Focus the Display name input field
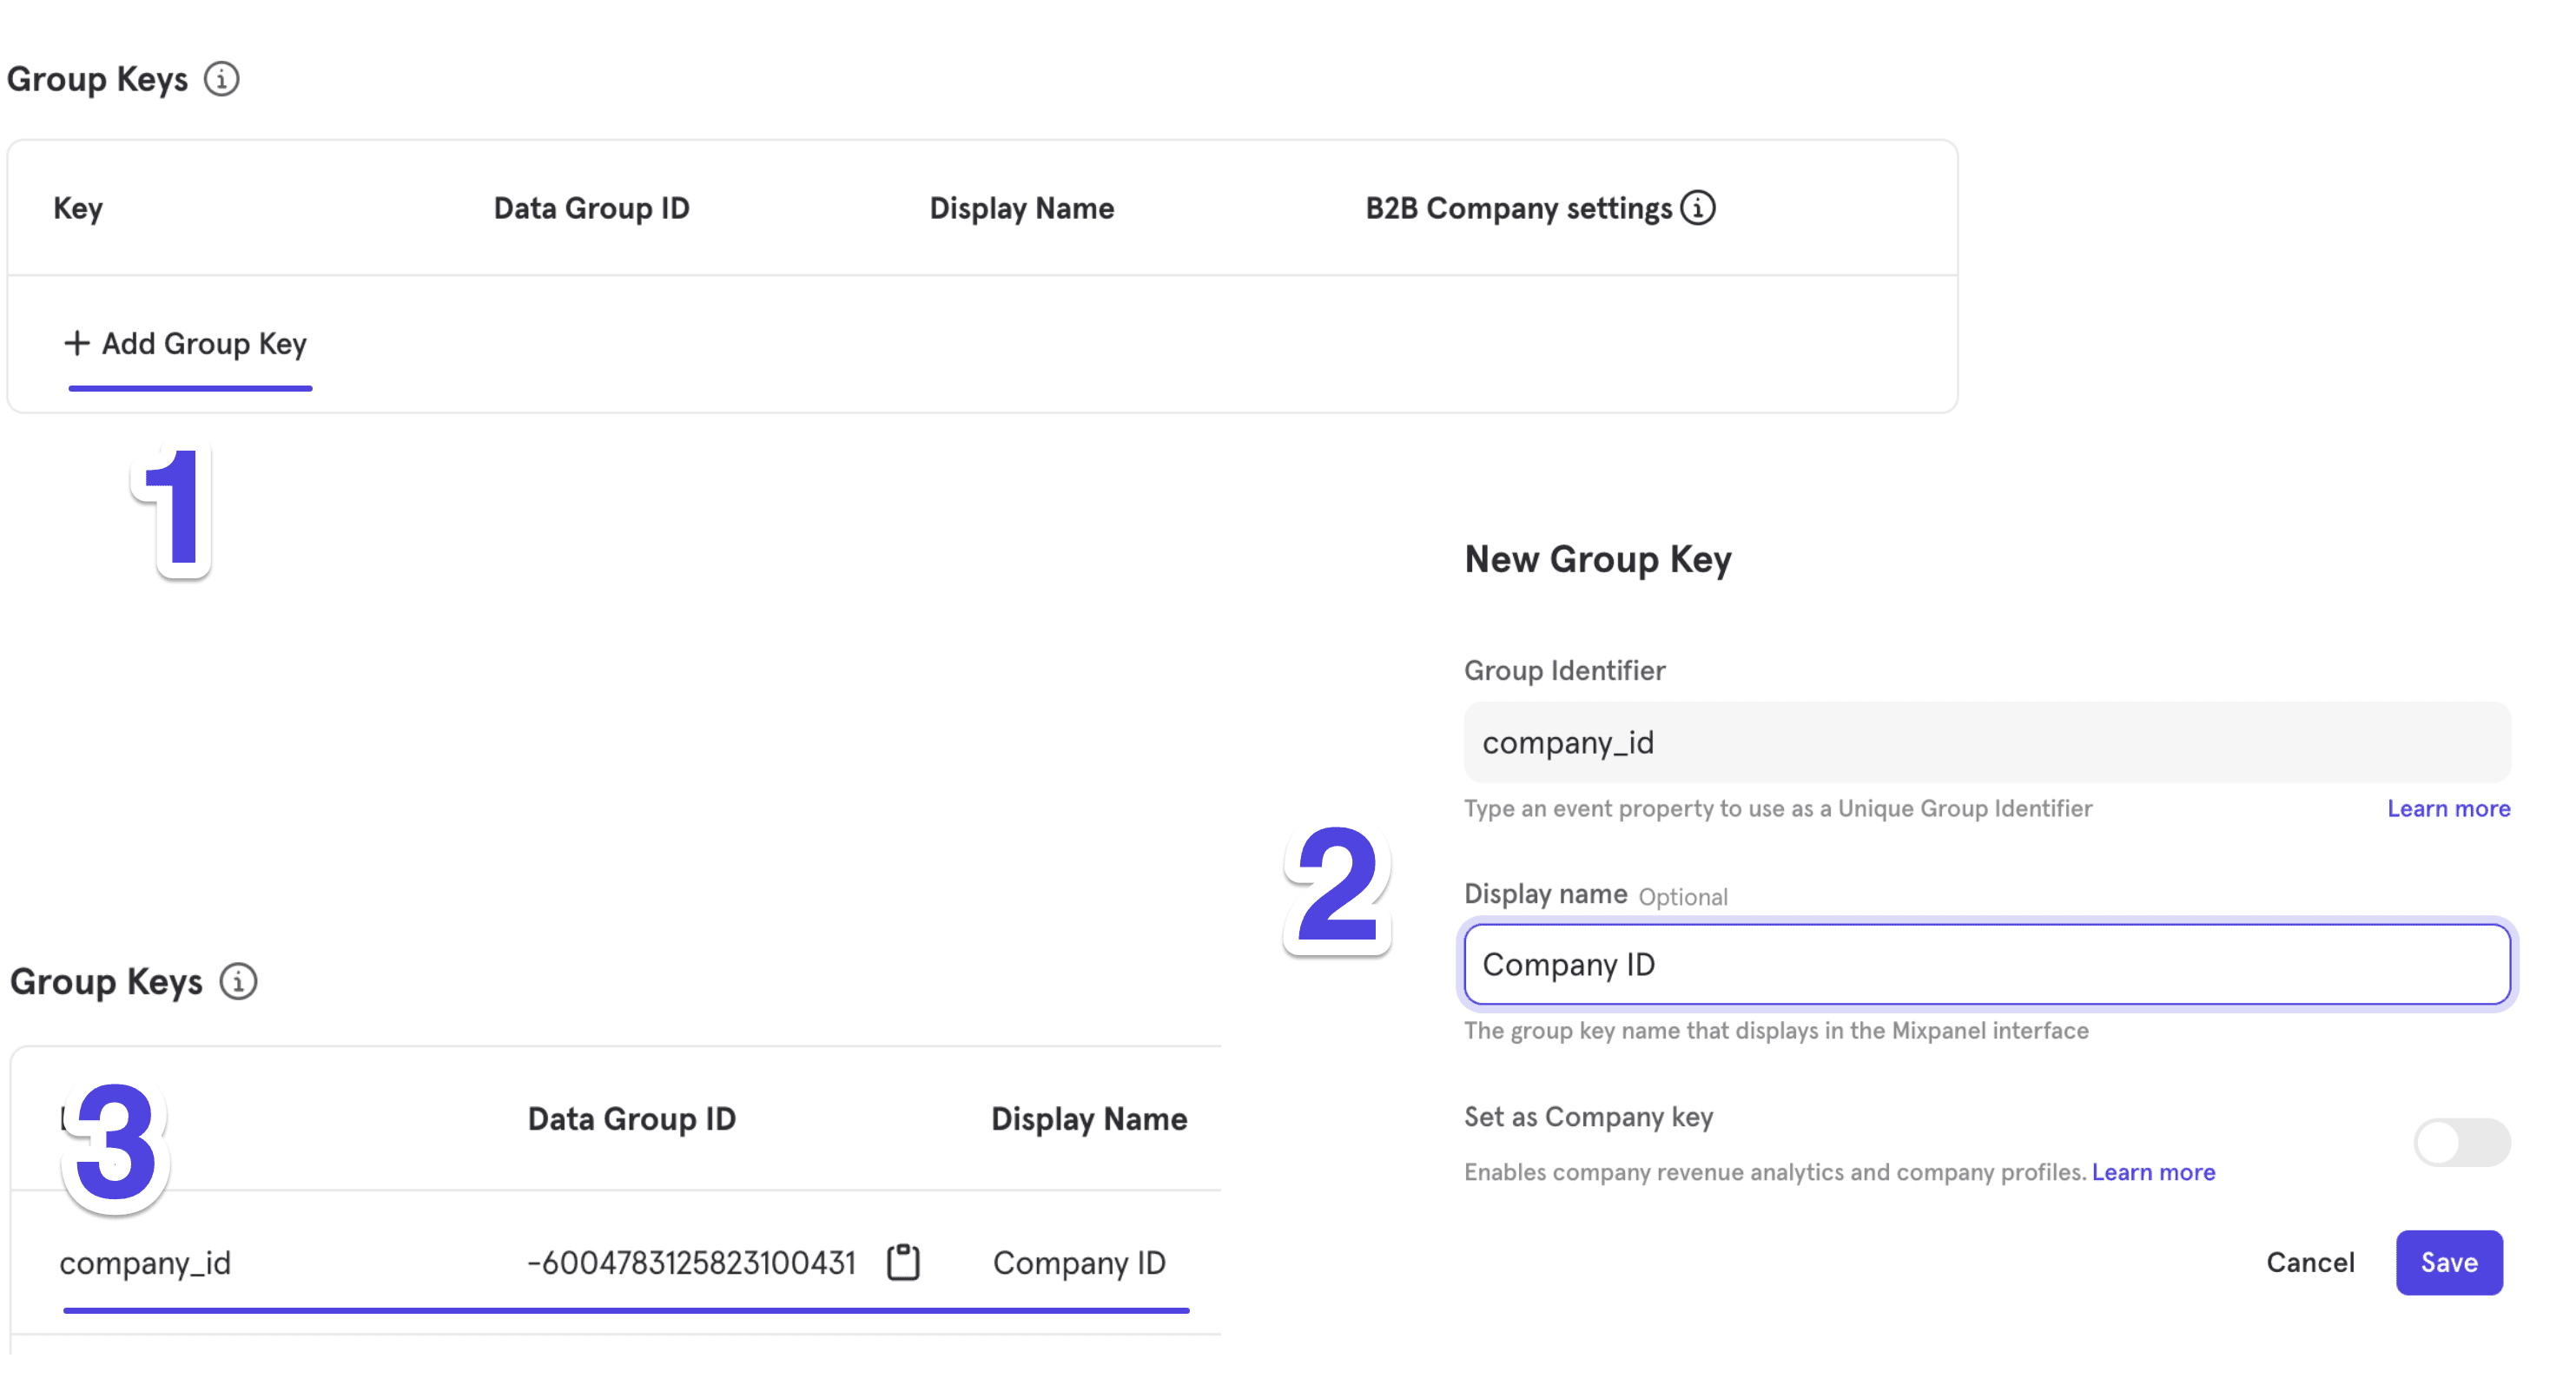Image resolution: width=2576 pixels, height=1398 pixels. pyautogui.click(x=1986, y=964)
